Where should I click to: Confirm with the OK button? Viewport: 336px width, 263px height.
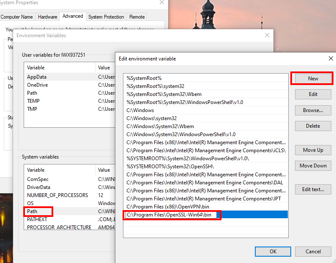273,252
